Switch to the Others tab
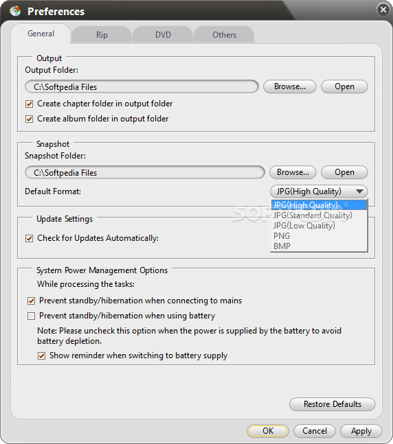393x444 pixels. tap(224, 35)
